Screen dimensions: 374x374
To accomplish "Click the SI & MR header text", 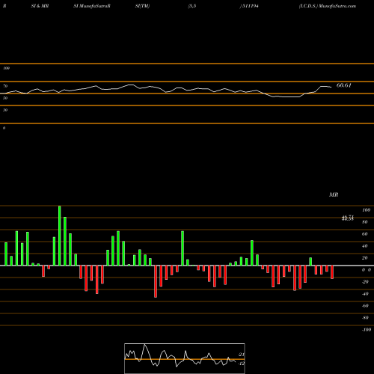I will point(40,6).
